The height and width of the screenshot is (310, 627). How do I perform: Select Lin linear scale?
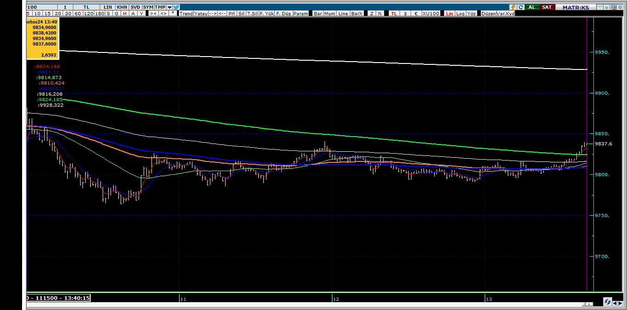click(x=449, y=13)
